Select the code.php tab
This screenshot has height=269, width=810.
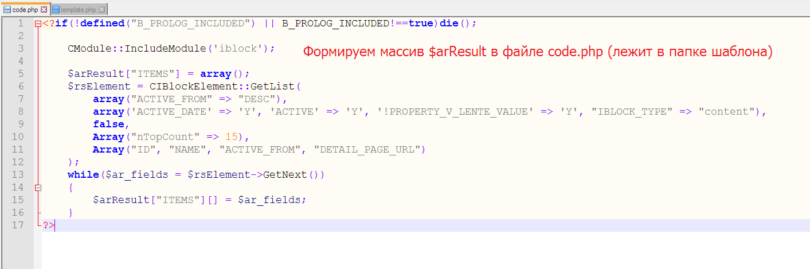25,10
